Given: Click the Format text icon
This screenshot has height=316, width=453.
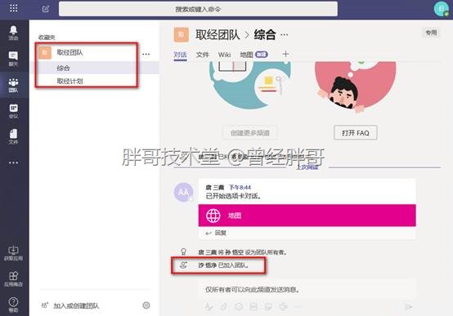Looking at the screenshot, I should point(209,307).
